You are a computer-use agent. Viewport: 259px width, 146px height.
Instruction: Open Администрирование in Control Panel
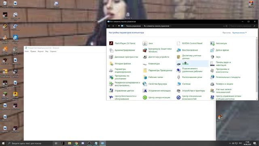(122, 50)
